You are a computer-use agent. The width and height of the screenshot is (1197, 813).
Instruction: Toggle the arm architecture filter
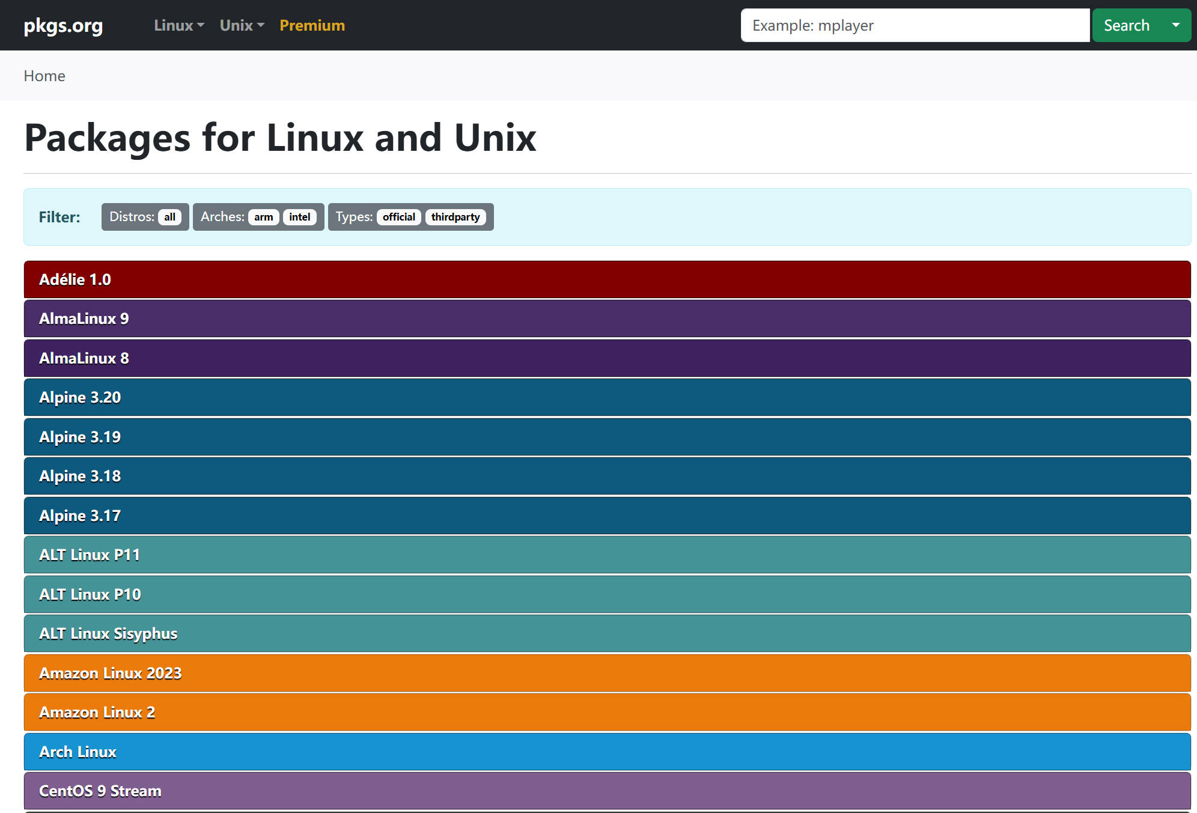[263, 217]
